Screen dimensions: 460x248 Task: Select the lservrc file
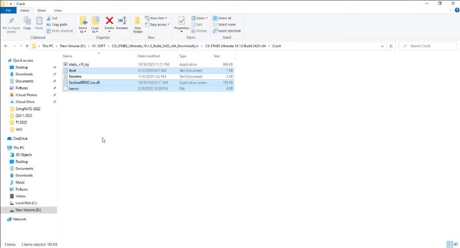(148, 89)
